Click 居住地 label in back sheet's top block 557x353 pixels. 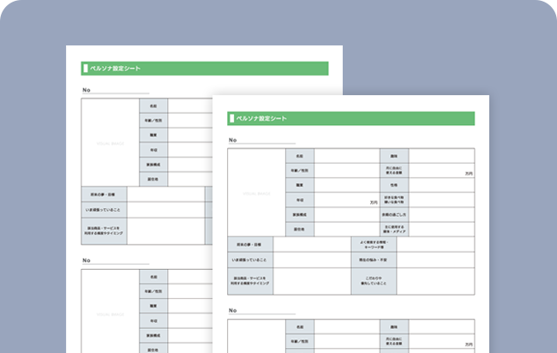153,179
